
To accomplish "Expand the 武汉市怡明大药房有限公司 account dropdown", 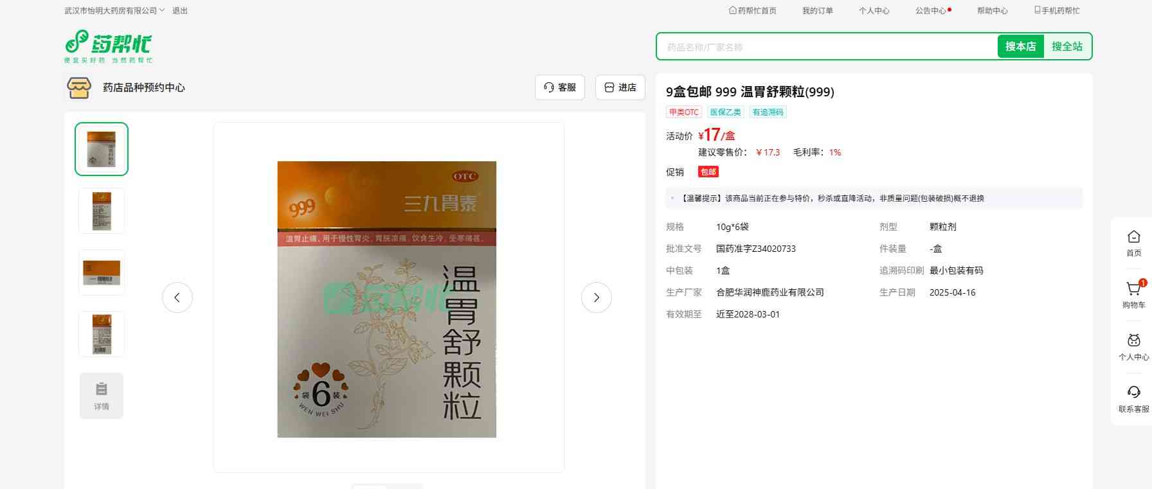I will (114, 11).
